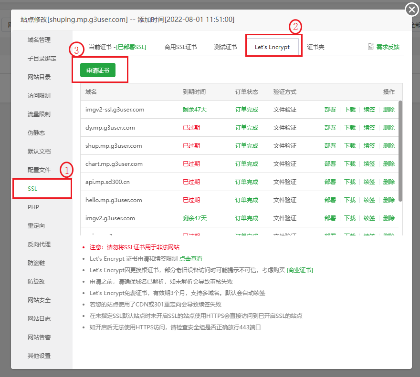The image size is (420, 377).
Task: Select 防盗链 in sidebar
Action: [36, 263]
